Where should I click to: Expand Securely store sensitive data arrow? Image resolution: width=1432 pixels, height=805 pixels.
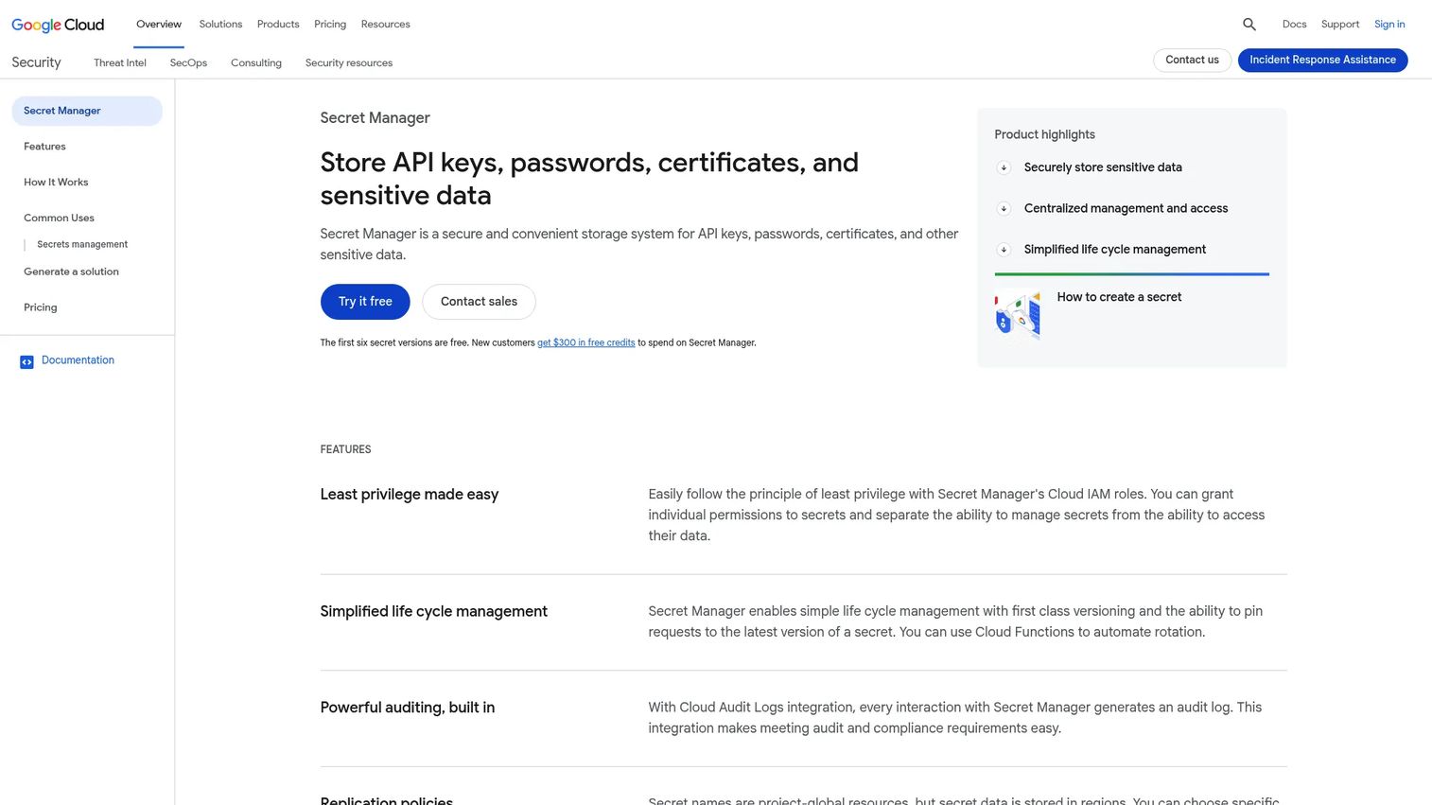(1004, 167)
